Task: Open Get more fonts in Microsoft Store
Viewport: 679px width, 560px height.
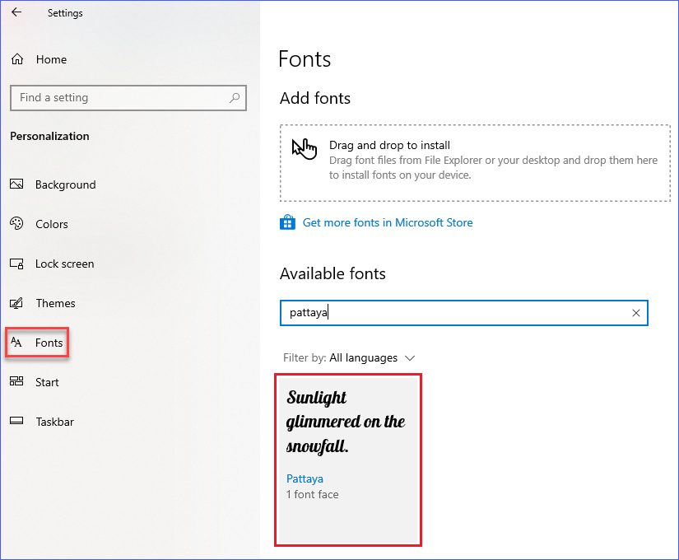Action: (x=388, y=223)
